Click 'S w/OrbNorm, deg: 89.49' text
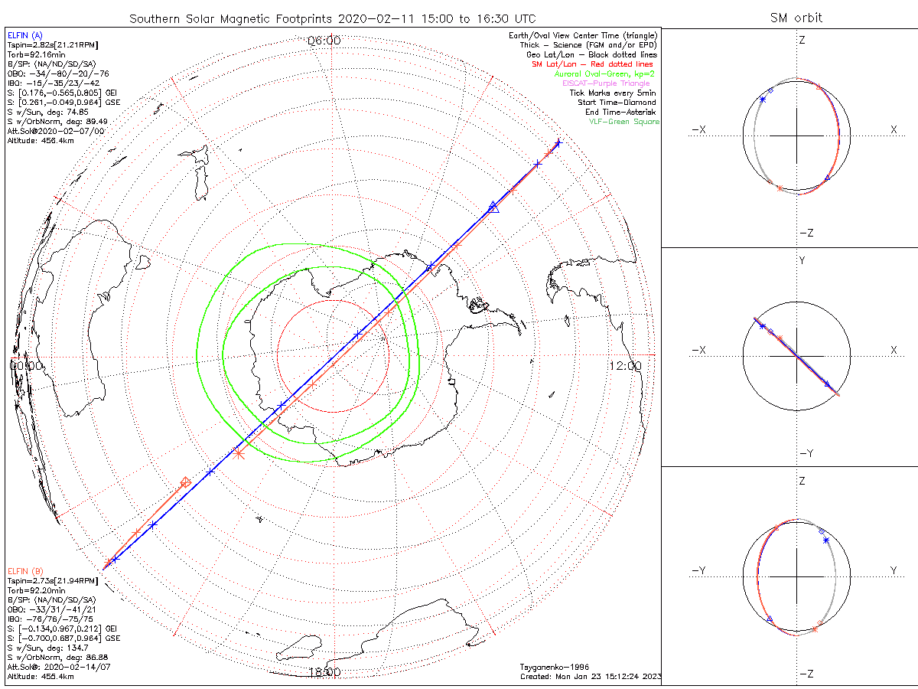The width and height of the screenshot is (918, 689). pyautogui.click(x=57, y=122)
